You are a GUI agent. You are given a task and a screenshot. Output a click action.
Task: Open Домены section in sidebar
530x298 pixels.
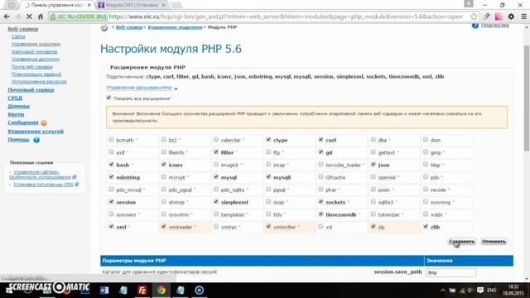point(18,106)
